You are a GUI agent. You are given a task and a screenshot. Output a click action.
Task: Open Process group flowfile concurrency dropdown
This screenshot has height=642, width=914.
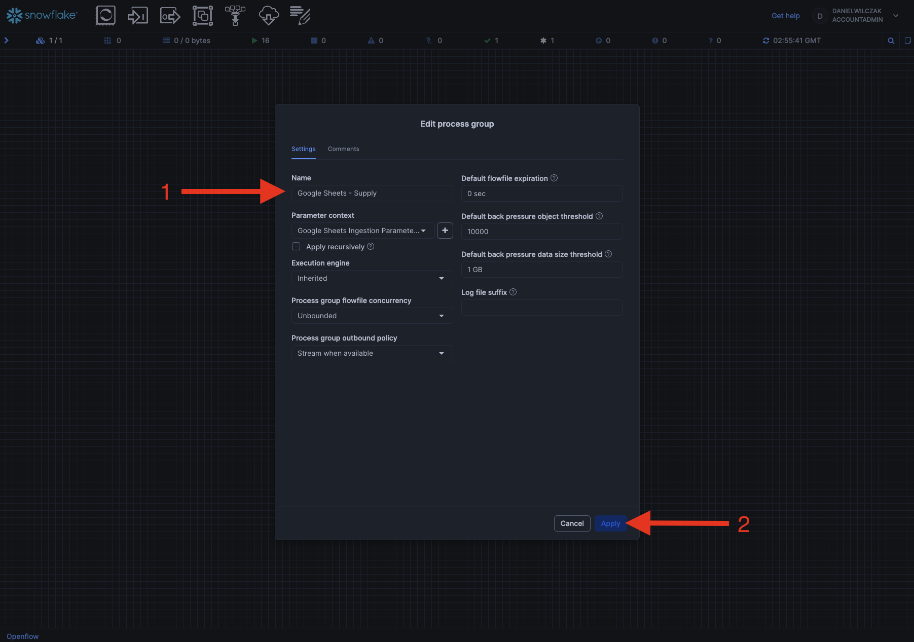372,316
